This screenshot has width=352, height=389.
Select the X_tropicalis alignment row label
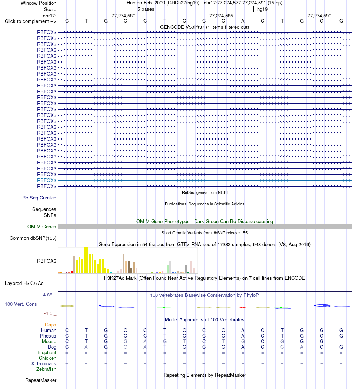(x=44, y=364)
